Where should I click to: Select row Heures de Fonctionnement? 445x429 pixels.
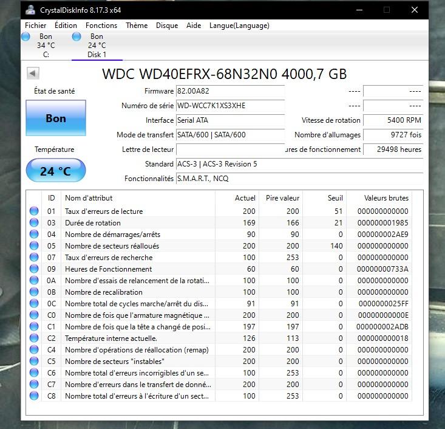click(219, 269)
